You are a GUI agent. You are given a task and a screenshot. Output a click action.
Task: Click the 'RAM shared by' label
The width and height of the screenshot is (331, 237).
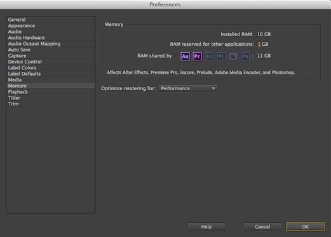point(154,56)
